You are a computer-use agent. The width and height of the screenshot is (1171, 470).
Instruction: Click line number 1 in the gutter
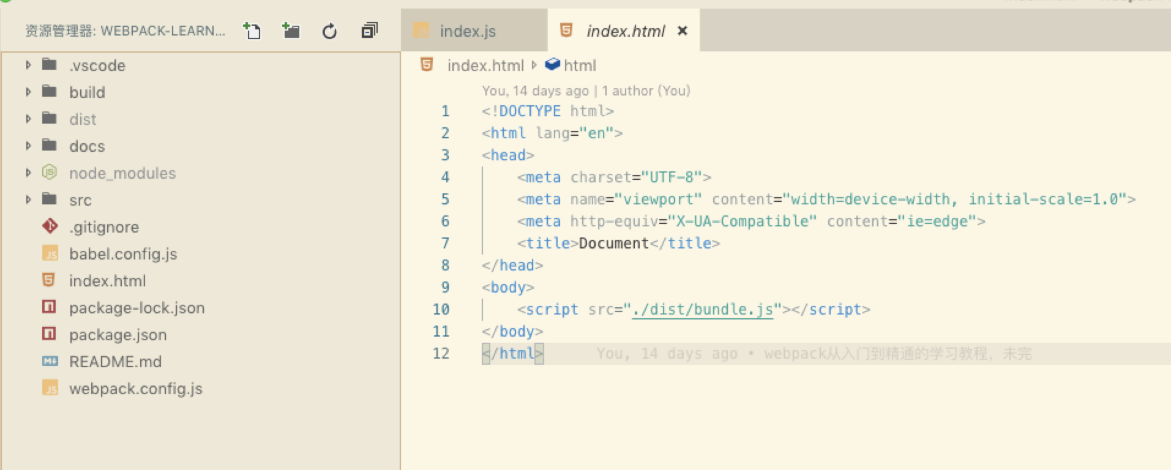[445, 111]
